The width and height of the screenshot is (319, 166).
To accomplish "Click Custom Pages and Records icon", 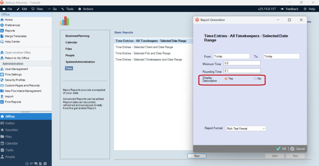I will coord(2,85).
